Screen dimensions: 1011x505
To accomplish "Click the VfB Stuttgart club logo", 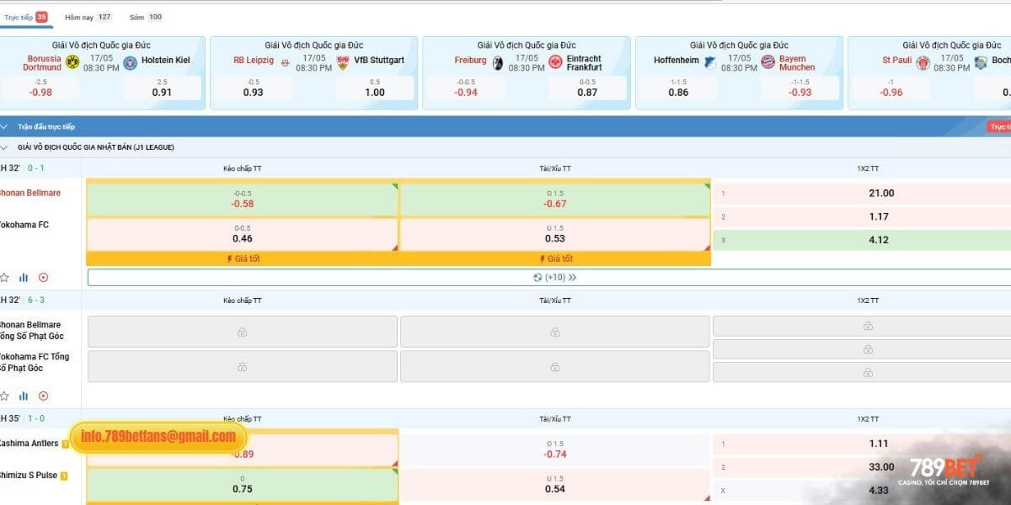I will tap(343, 62).
